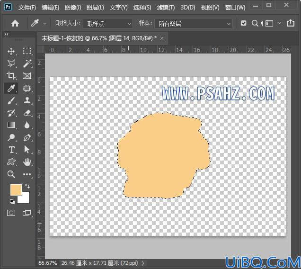
Task: Select the Custom Shape tool
Action: click(x=11, y=162)
